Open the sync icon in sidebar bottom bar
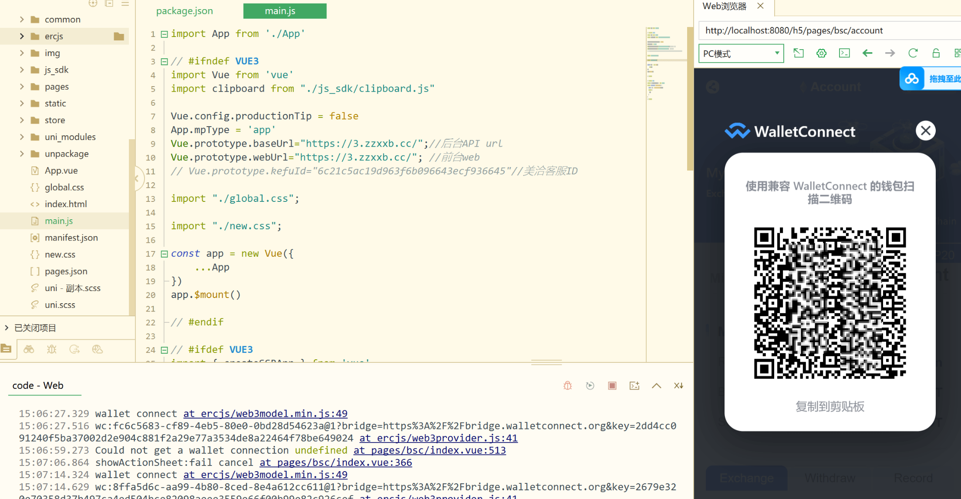 tap(74, 349)
